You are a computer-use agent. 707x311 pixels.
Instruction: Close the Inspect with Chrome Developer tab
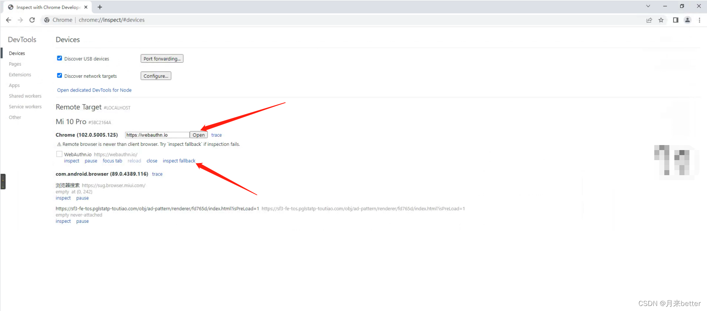coord(86,7)
